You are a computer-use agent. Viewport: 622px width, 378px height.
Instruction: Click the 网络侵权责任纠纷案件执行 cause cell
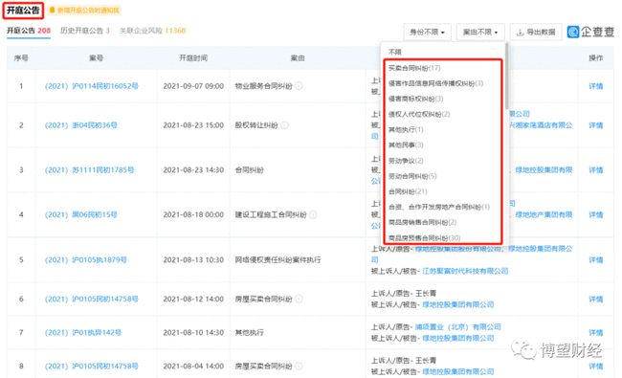pos(278,259)
